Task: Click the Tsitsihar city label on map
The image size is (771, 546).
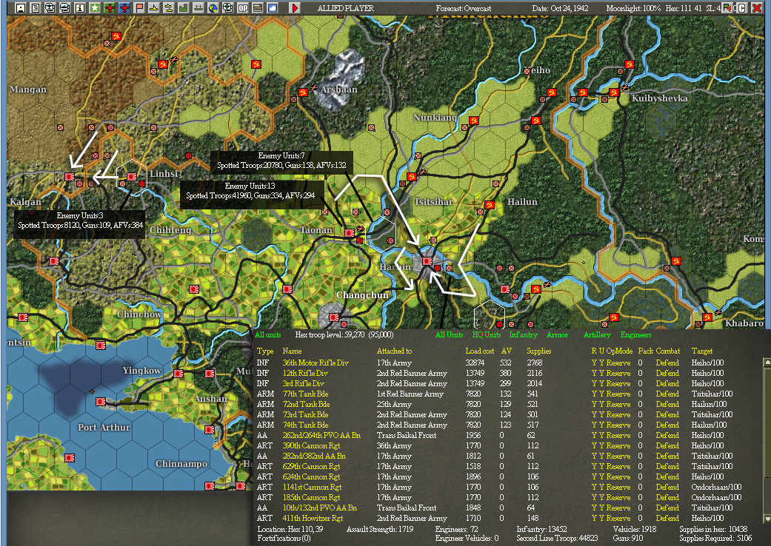Action: point(433,202)
